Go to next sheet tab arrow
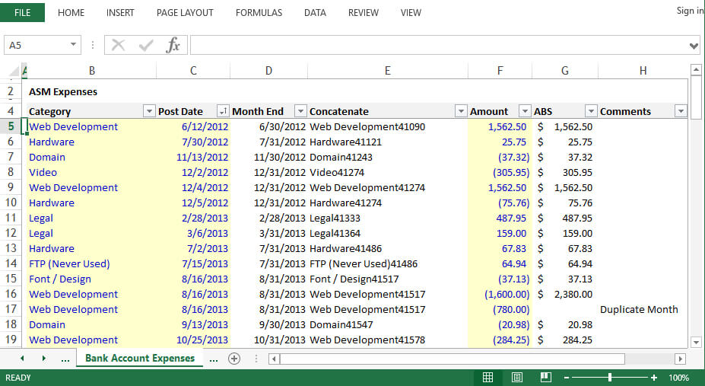The image size is (705, 386). tap(43, 359)
